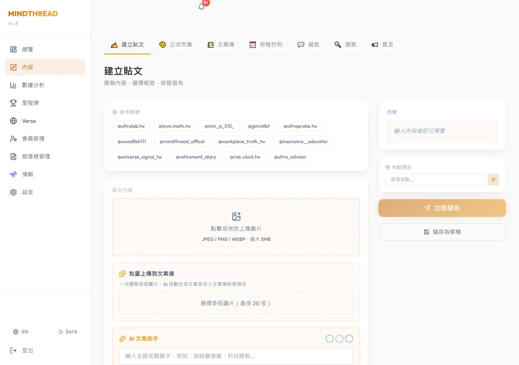Toggle account @mindthread_offical
This screenshot has height=365, width=519.
pyautogui.click(x=182, y=141)
